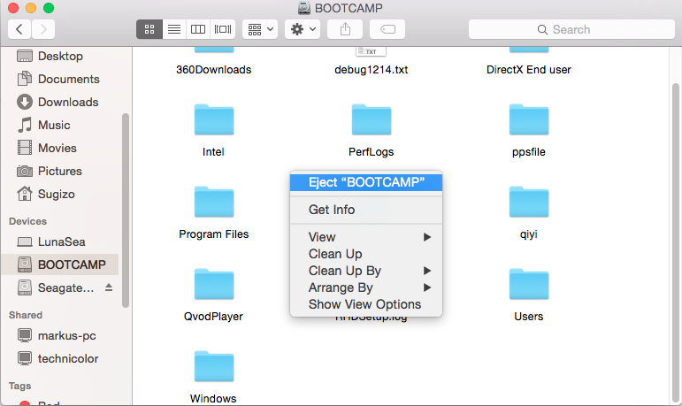Click the Devices section header
This screenshot has height=406, width=682.
pos(27,221)
